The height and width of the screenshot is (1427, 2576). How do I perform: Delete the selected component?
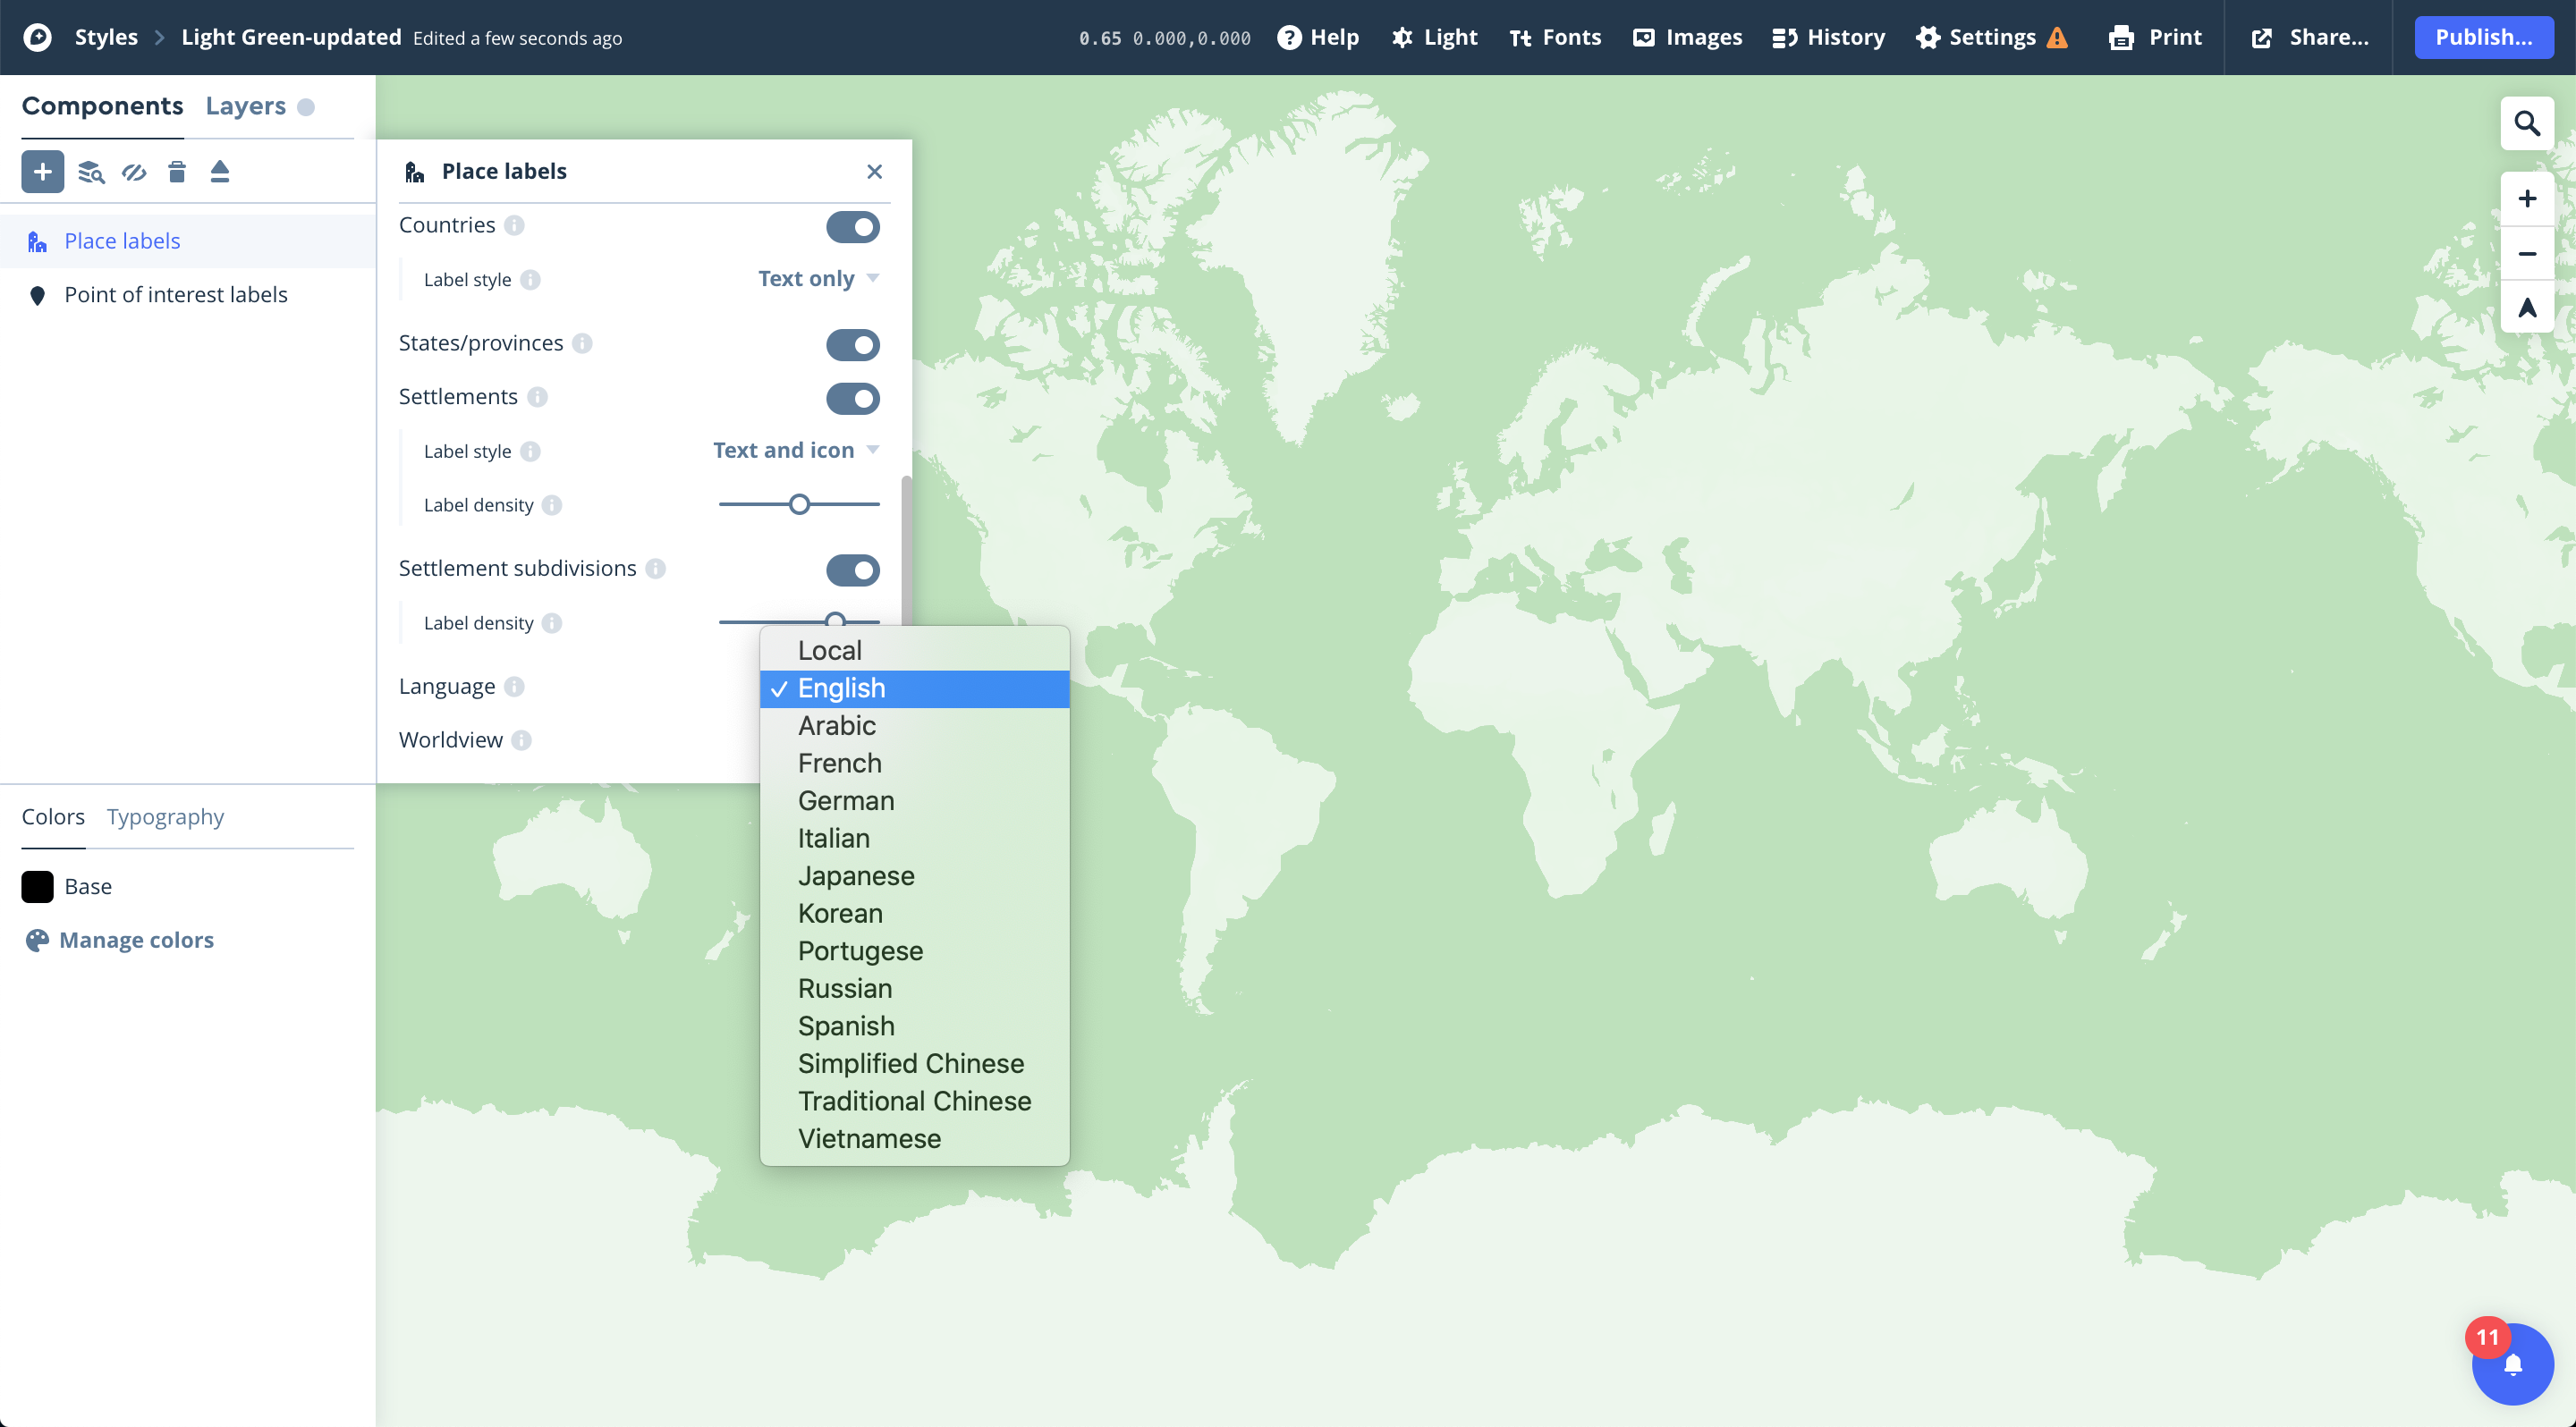177,172
